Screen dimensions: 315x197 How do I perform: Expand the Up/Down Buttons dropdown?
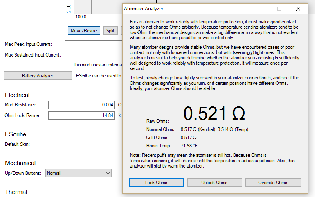click(x=78, y=173)
